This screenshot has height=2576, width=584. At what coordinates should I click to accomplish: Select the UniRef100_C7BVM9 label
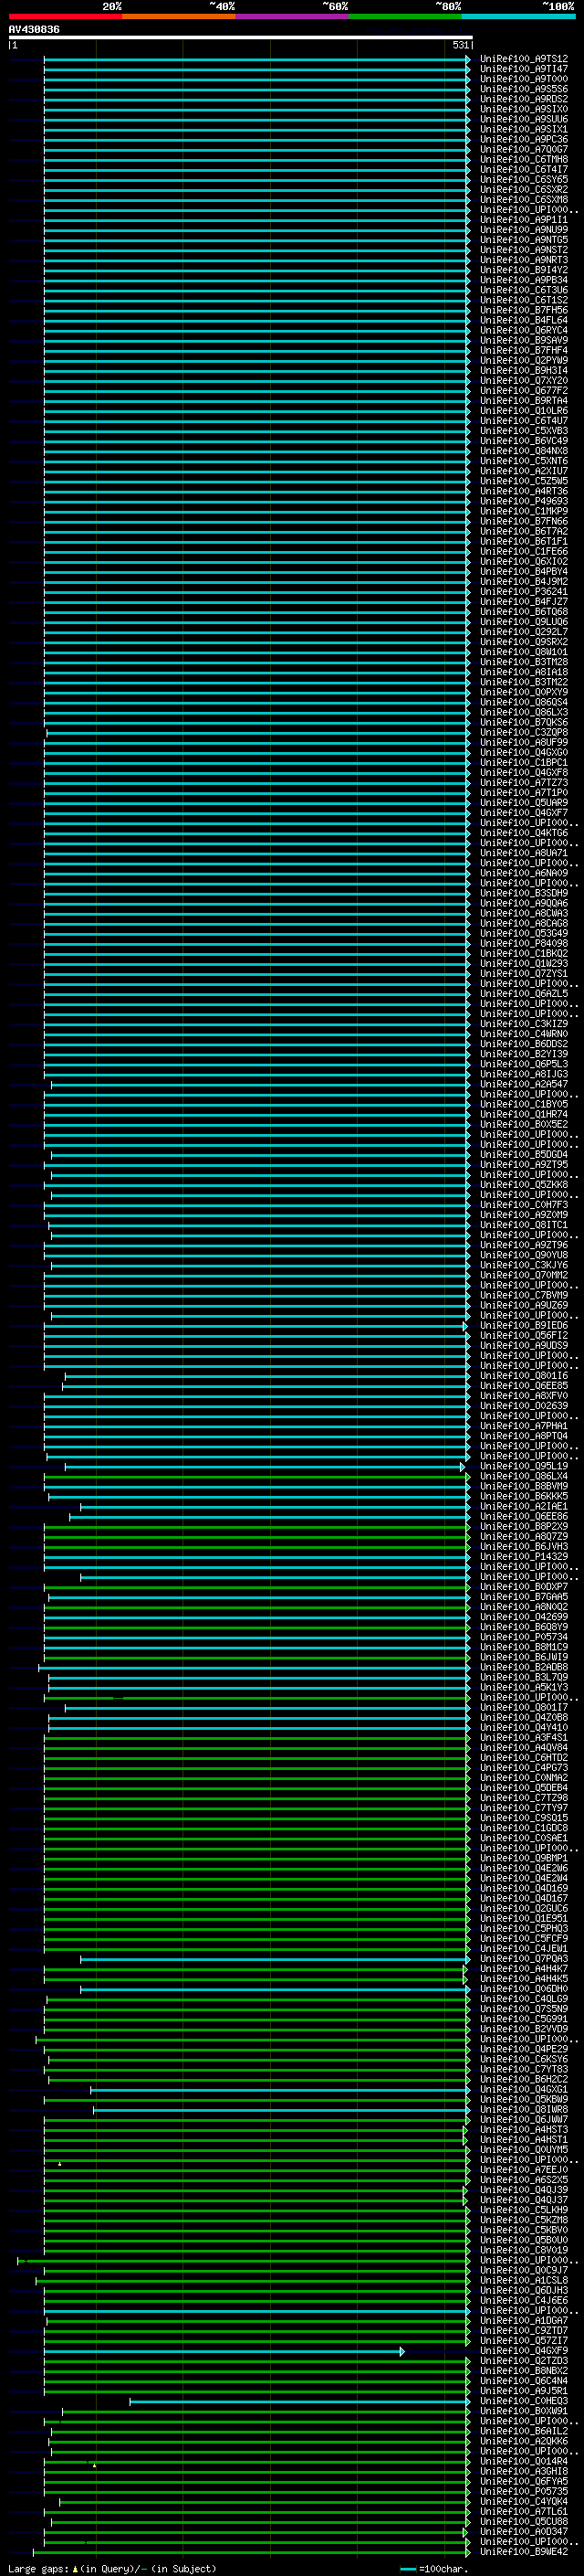click(x=524, y=1295)
